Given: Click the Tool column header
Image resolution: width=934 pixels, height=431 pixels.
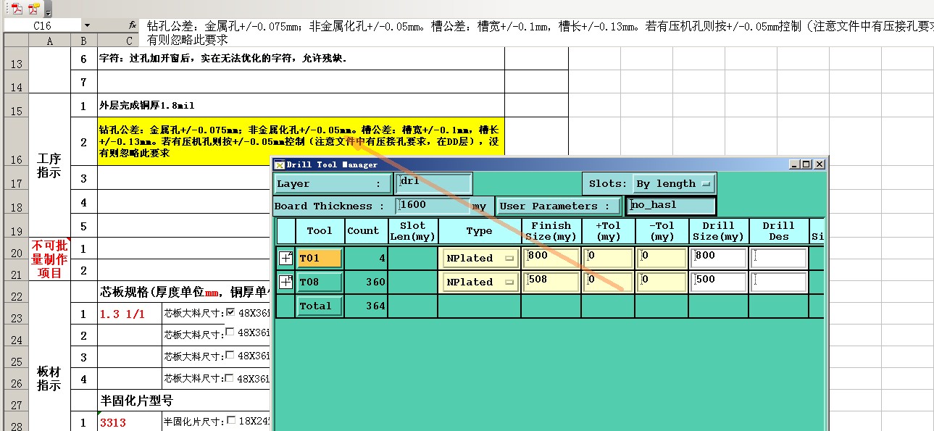Looking at the screenshot, I should [x=320, y=231].
